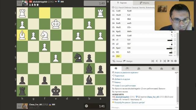Select the black king on e8
Screen dimensions: 196x110
(x=56, y=91)
